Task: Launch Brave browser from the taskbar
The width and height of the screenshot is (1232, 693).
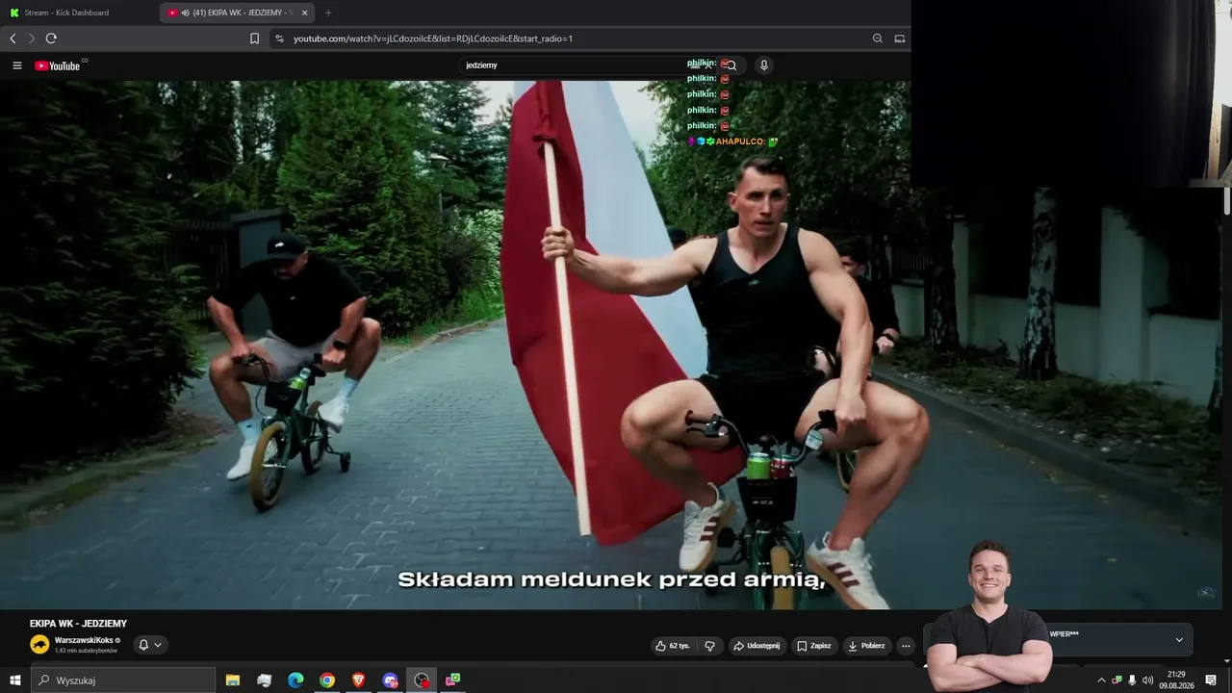Action: tap(358, 680)
